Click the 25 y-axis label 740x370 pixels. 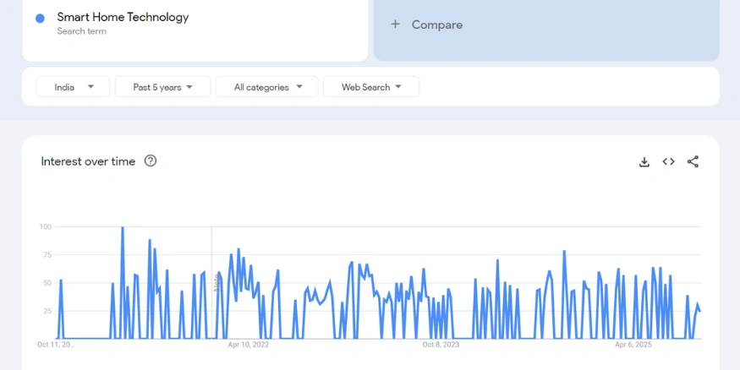[x=47, y=311]
